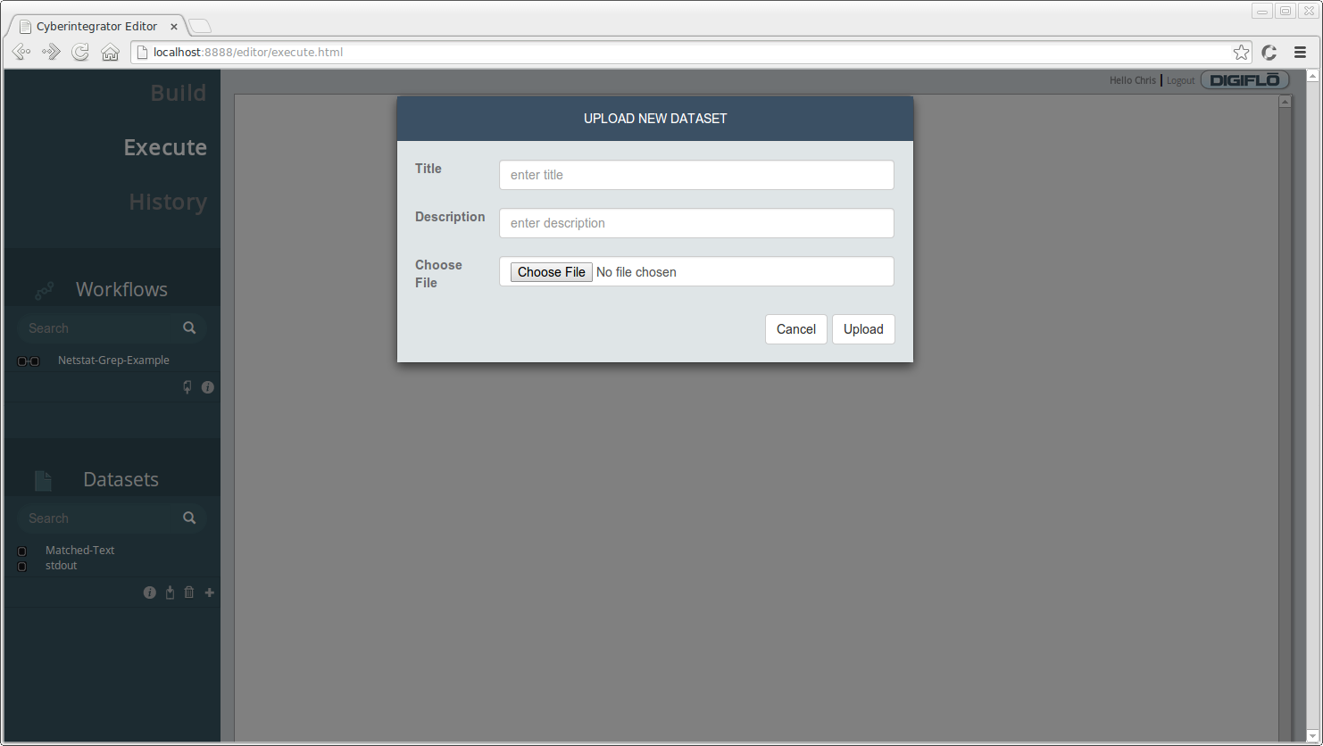Cancel the Upload New Dataset dialog

tap(796, 329)
